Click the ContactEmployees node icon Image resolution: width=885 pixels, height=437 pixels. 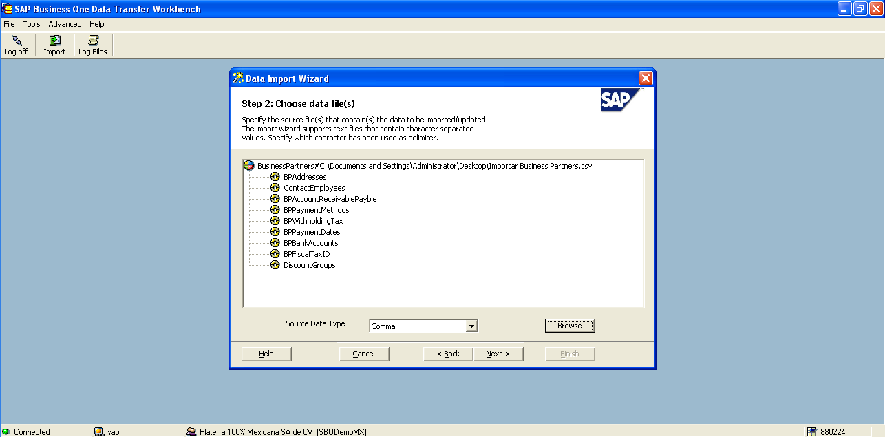(274, 188)
